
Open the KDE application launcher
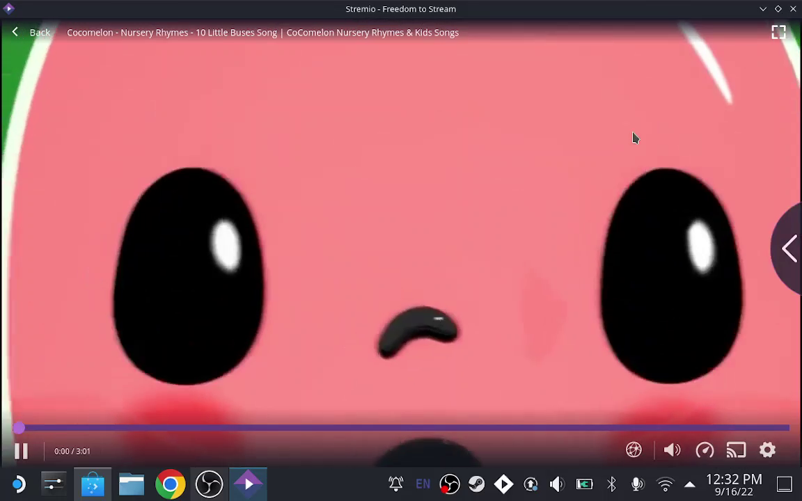pyautogui.click(x=18, y=484)
